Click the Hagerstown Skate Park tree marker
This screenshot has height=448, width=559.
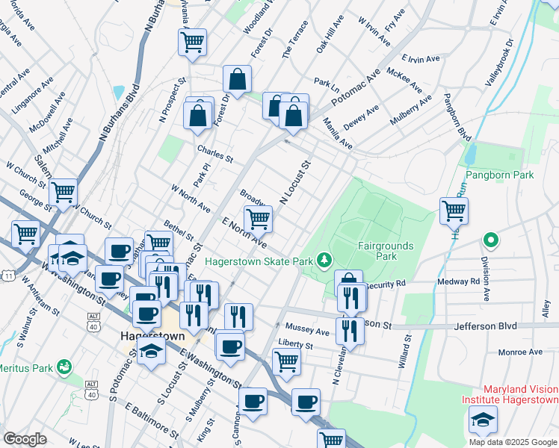tap(324, 260)
